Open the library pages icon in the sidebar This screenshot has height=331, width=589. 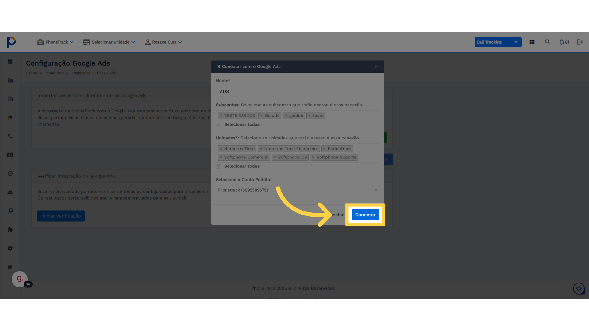10,211
